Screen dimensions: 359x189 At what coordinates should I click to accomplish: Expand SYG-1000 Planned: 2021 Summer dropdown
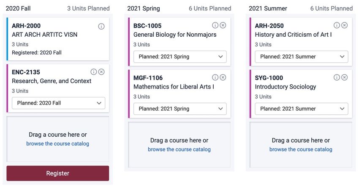tap(302, 109)
